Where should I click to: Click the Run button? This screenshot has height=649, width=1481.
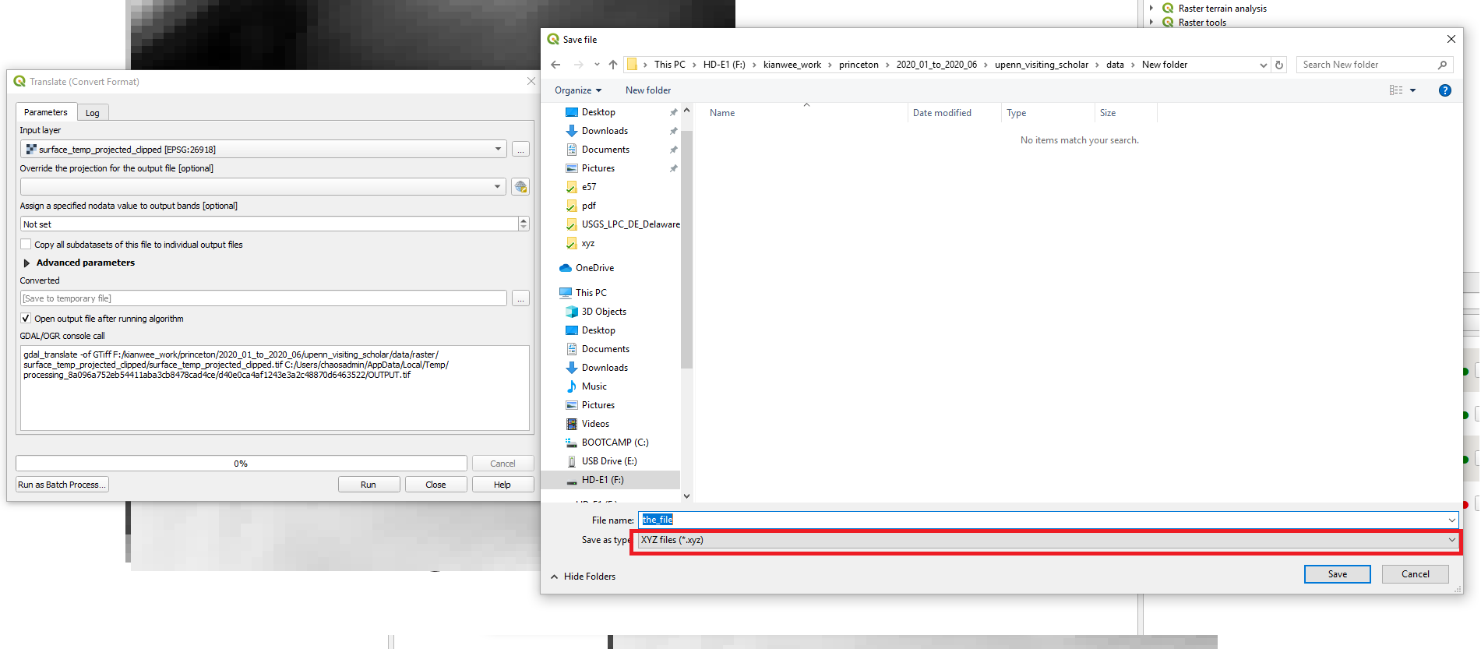click(368, 485)
